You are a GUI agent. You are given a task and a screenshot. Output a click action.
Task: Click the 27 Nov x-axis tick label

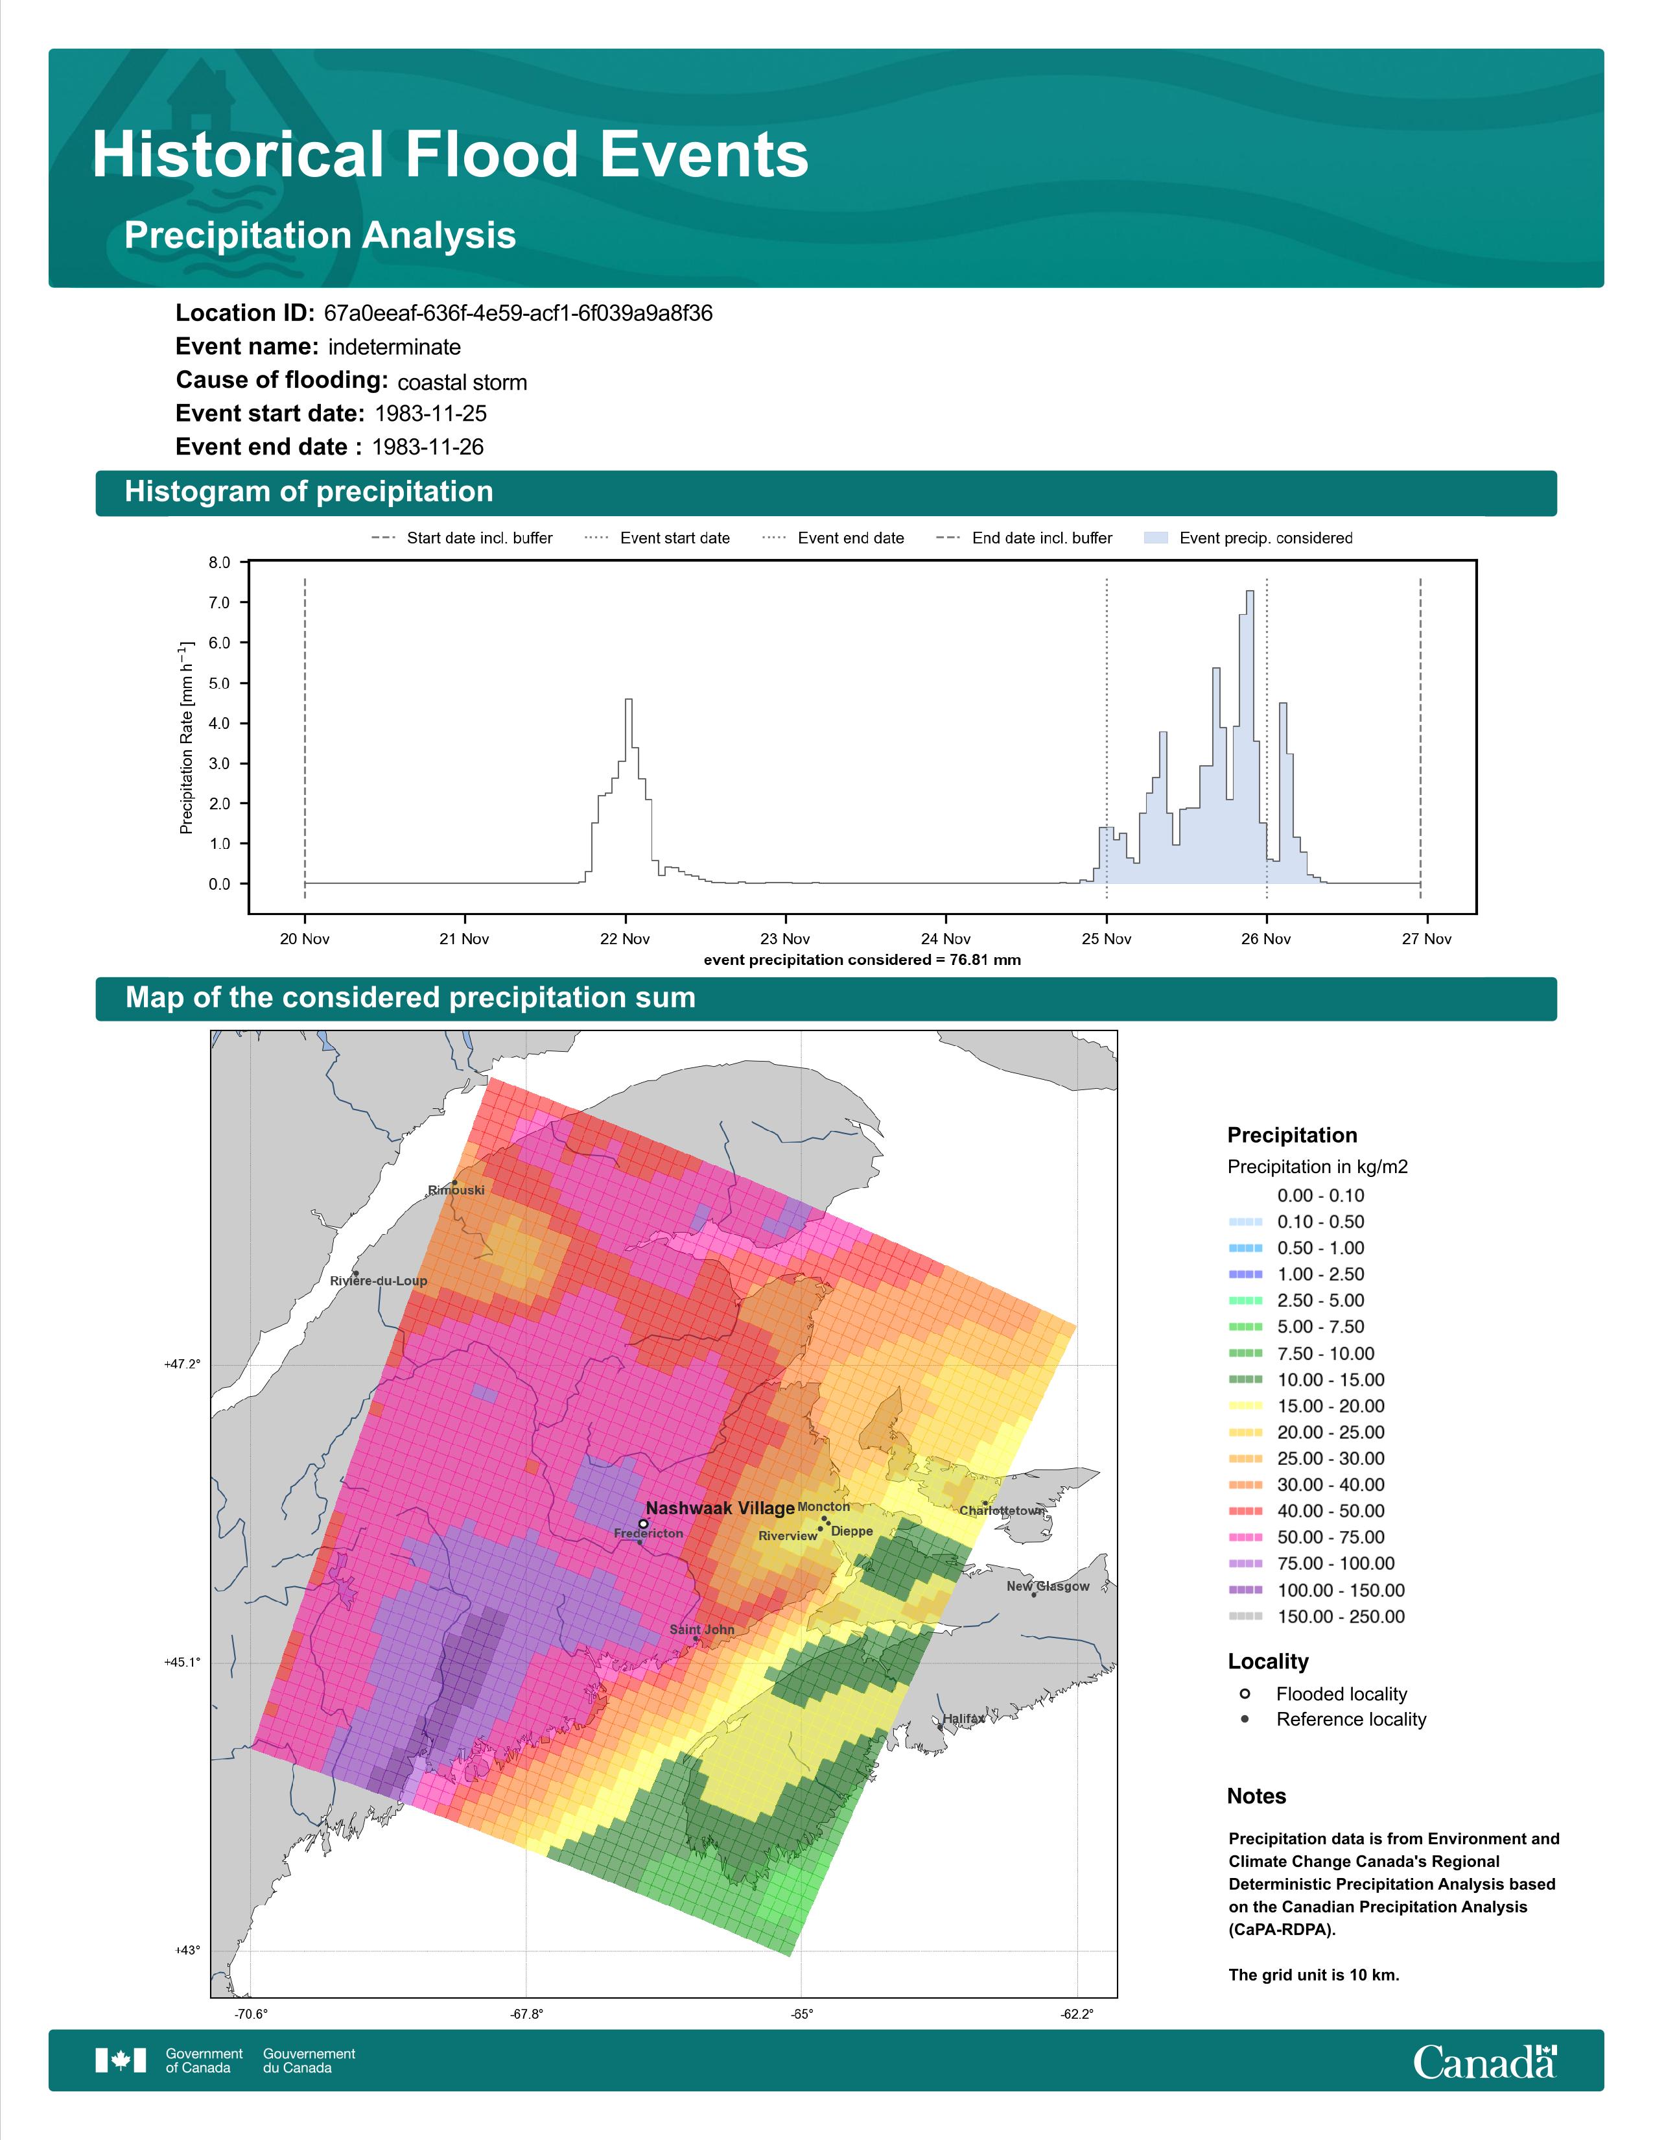click(1427, 939)
